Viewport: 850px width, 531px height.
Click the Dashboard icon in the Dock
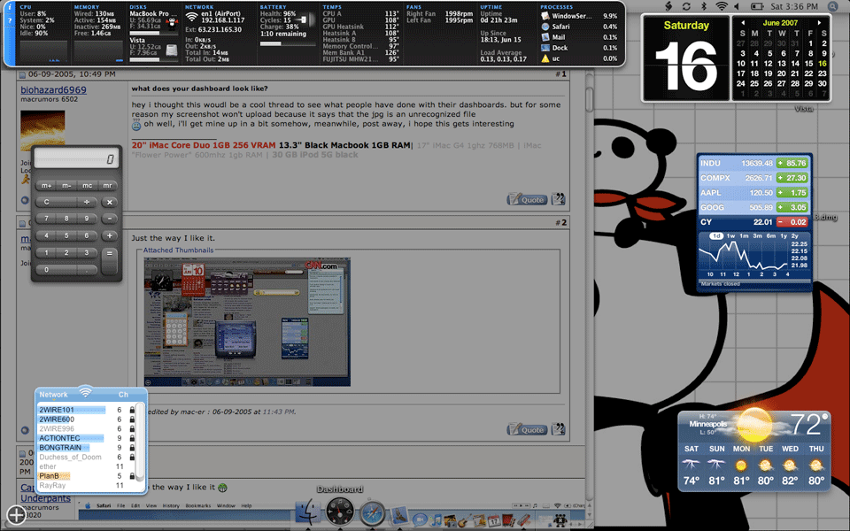click(340, 512)
